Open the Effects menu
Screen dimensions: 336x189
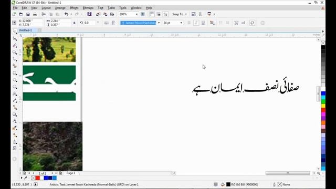tap(74, 8)
